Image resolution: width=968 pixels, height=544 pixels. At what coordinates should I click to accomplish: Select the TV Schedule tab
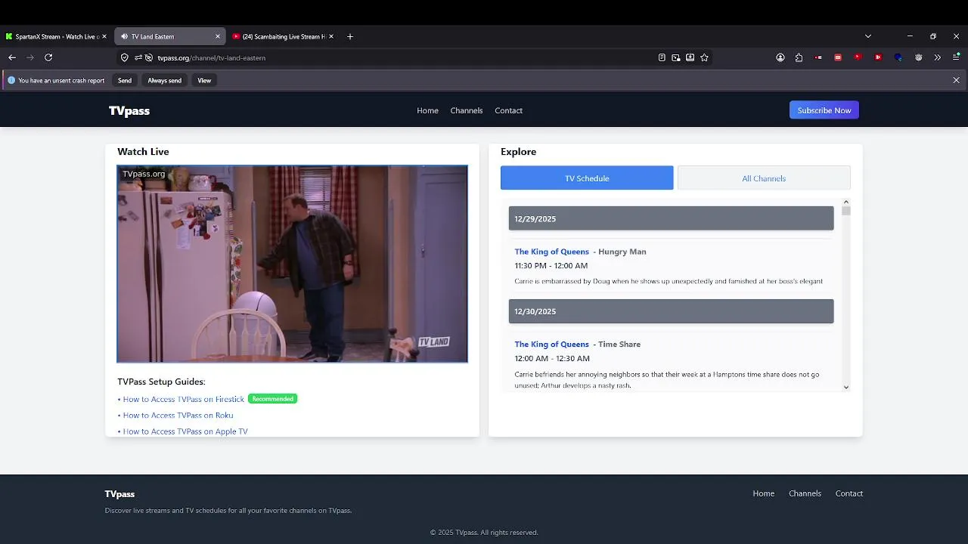pos(587,178)
